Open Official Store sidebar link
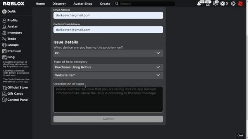 pyautogui.click(x=17, y=88)
